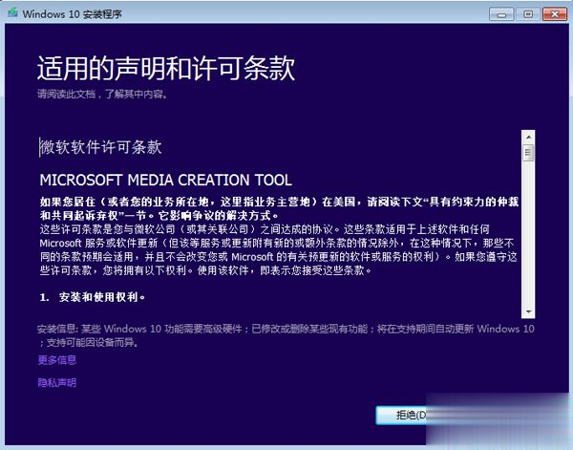Click the Windows 10 setup title bar icon
This screenshot has width=573, height=450.
pyautogui.click(x=12, y=13)
